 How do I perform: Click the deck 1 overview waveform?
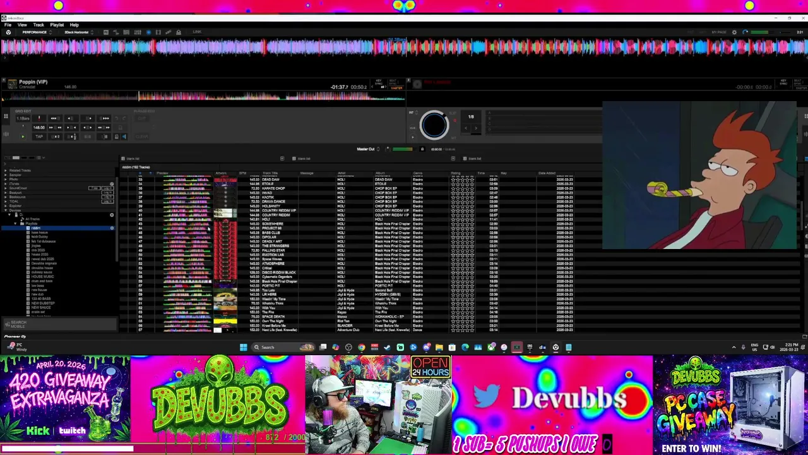tap(202, 96)
